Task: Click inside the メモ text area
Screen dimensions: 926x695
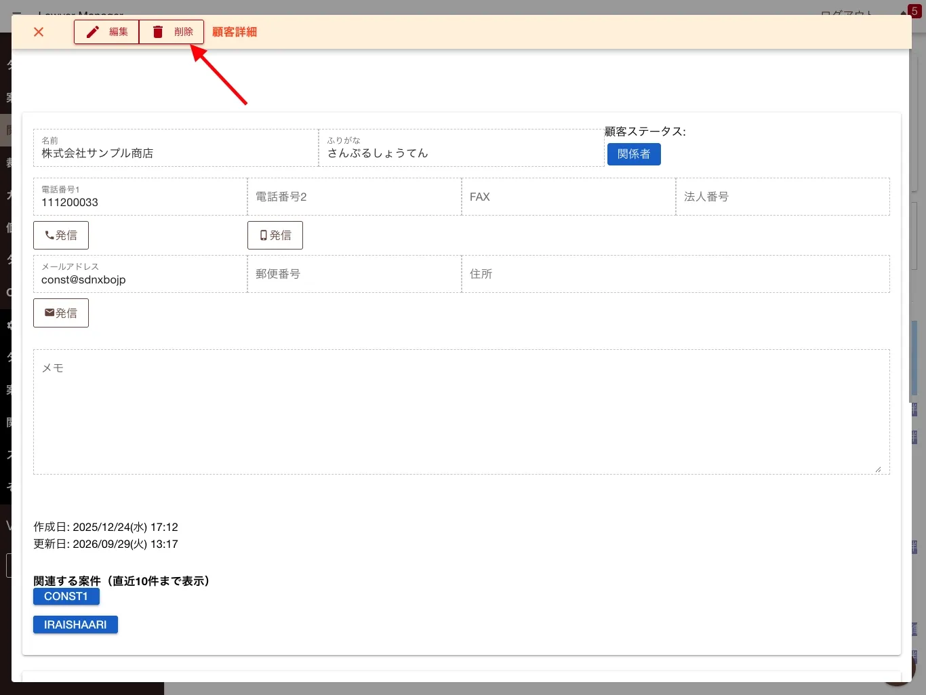Action: (462, 412)
